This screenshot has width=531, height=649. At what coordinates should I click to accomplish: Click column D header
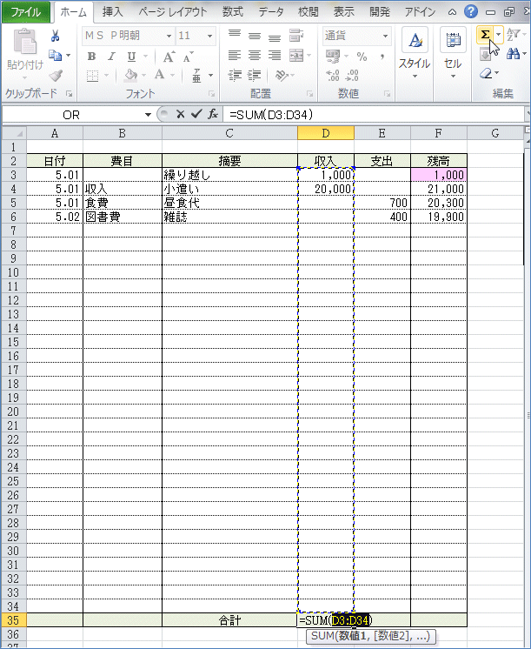[x=326, y=133]
